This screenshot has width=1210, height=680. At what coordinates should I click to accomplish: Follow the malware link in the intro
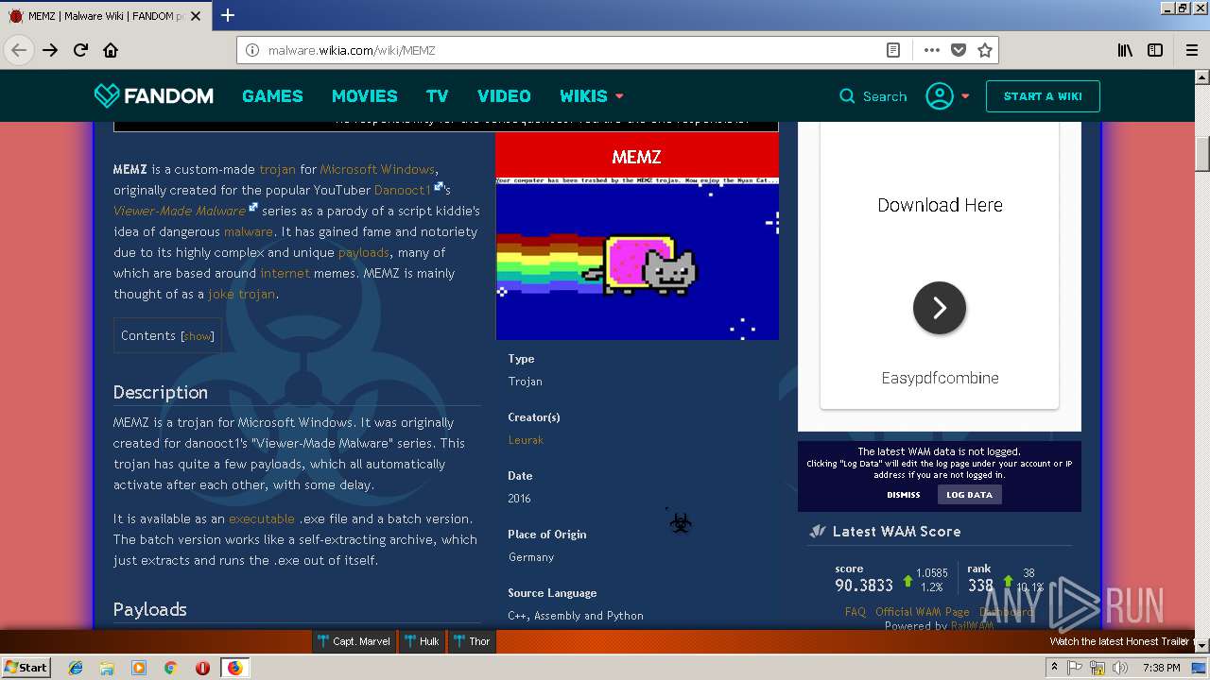point(249,231)
